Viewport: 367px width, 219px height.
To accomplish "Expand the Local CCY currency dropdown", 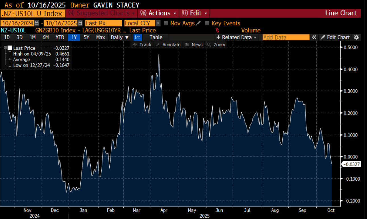I will pyautogui.click(x=158, y=23).
